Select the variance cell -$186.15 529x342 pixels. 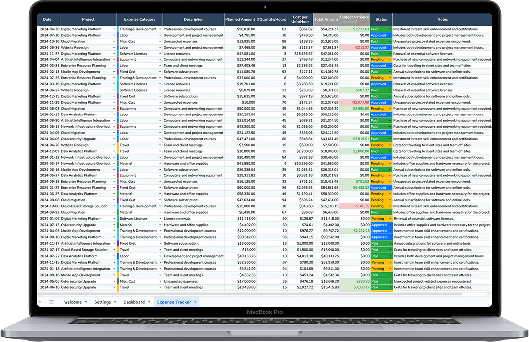(355, 206)
